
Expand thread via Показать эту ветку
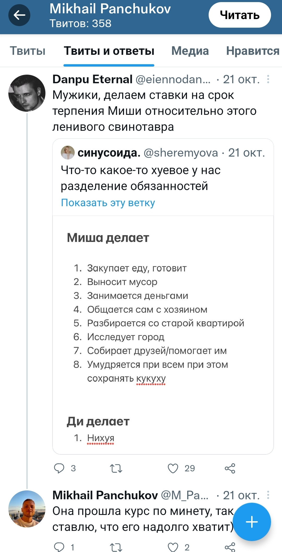click(x=108, y=203)
